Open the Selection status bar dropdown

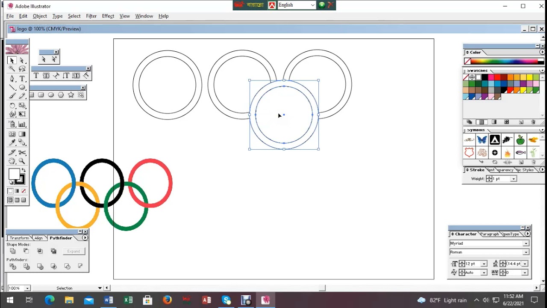point(100,288)
